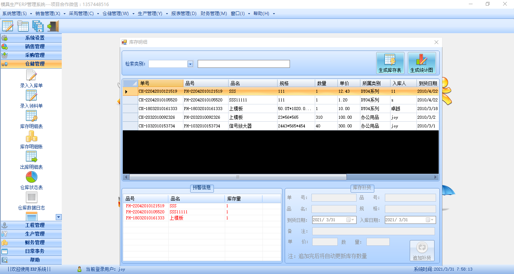Click the 生成统计图 button
Viewport: 514px width, 274px height.
tap(422, 63)
